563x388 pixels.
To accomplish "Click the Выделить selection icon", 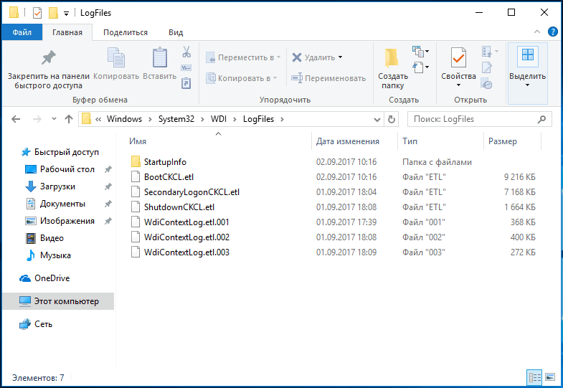I will tap(527, 56).
